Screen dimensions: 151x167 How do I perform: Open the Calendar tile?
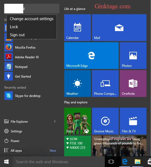78,28
